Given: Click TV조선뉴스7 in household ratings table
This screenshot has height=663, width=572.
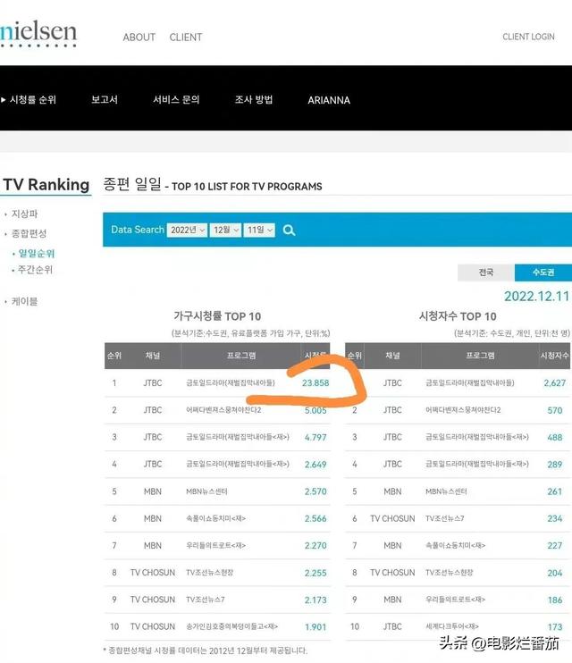Looking at the screenshot, I should coord(206,600).
